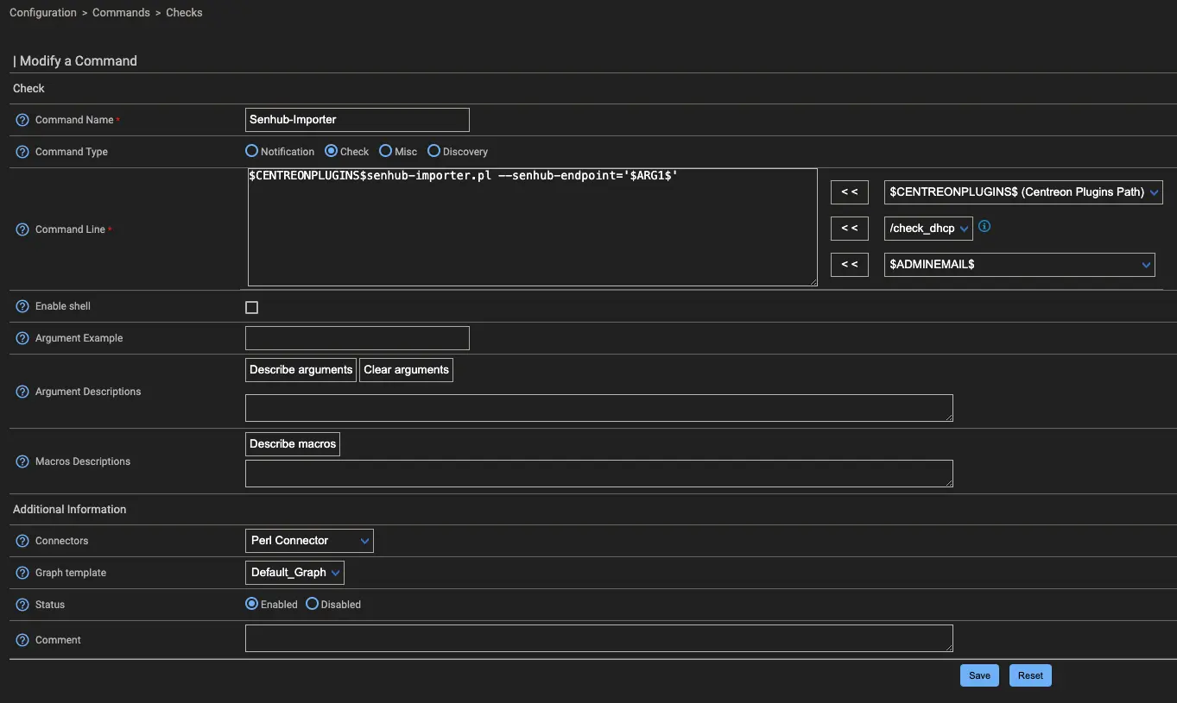Open the Default_Graph template dropdown

coord(294,573)
